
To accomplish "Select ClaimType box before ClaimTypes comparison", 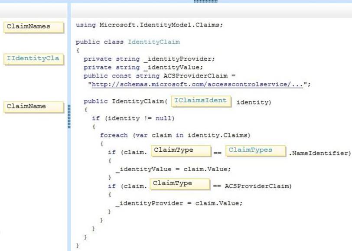I will [180, 151].
